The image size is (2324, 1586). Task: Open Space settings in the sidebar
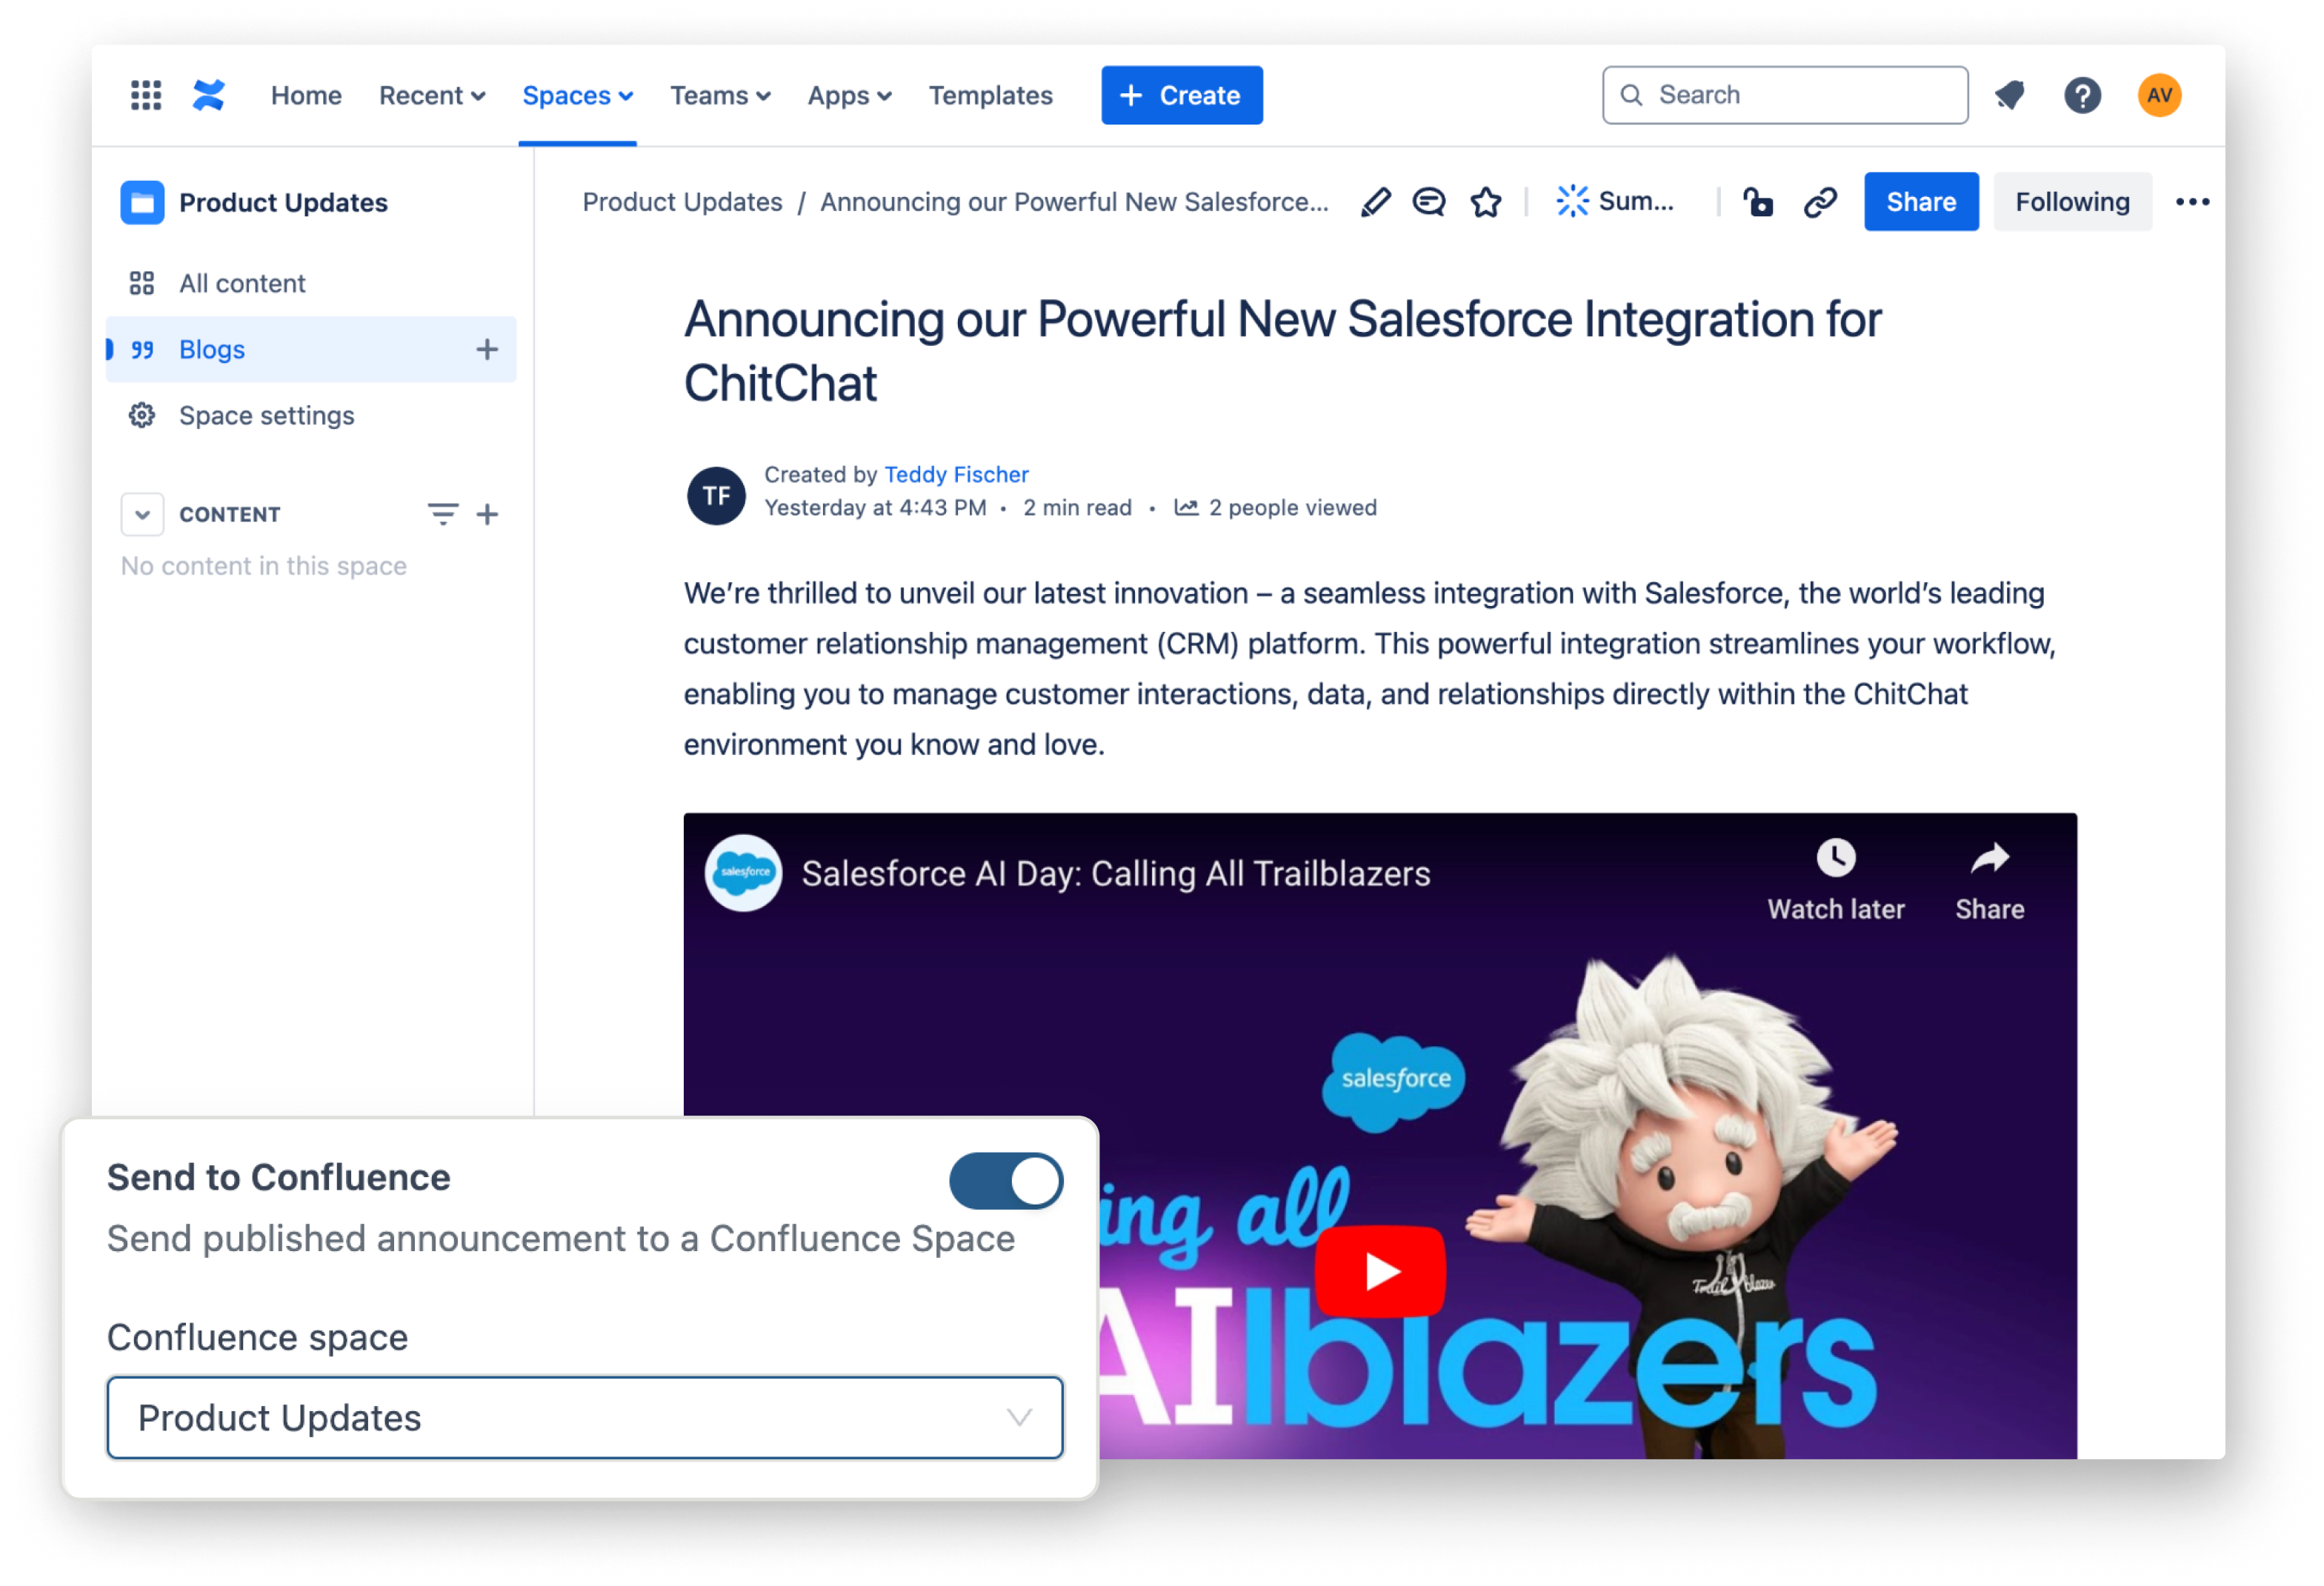click(x=311, y=415)
